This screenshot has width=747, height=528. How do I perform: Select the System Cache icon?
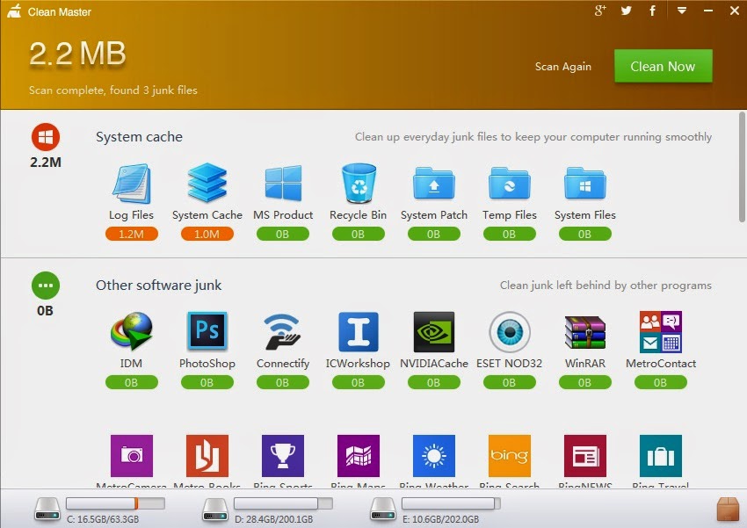point(207,183)
